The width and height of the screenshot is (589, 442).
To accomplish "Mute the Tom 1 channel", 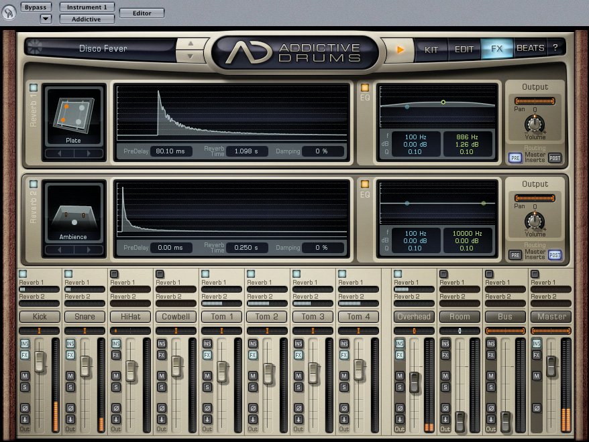I will (x=207, y=376).
